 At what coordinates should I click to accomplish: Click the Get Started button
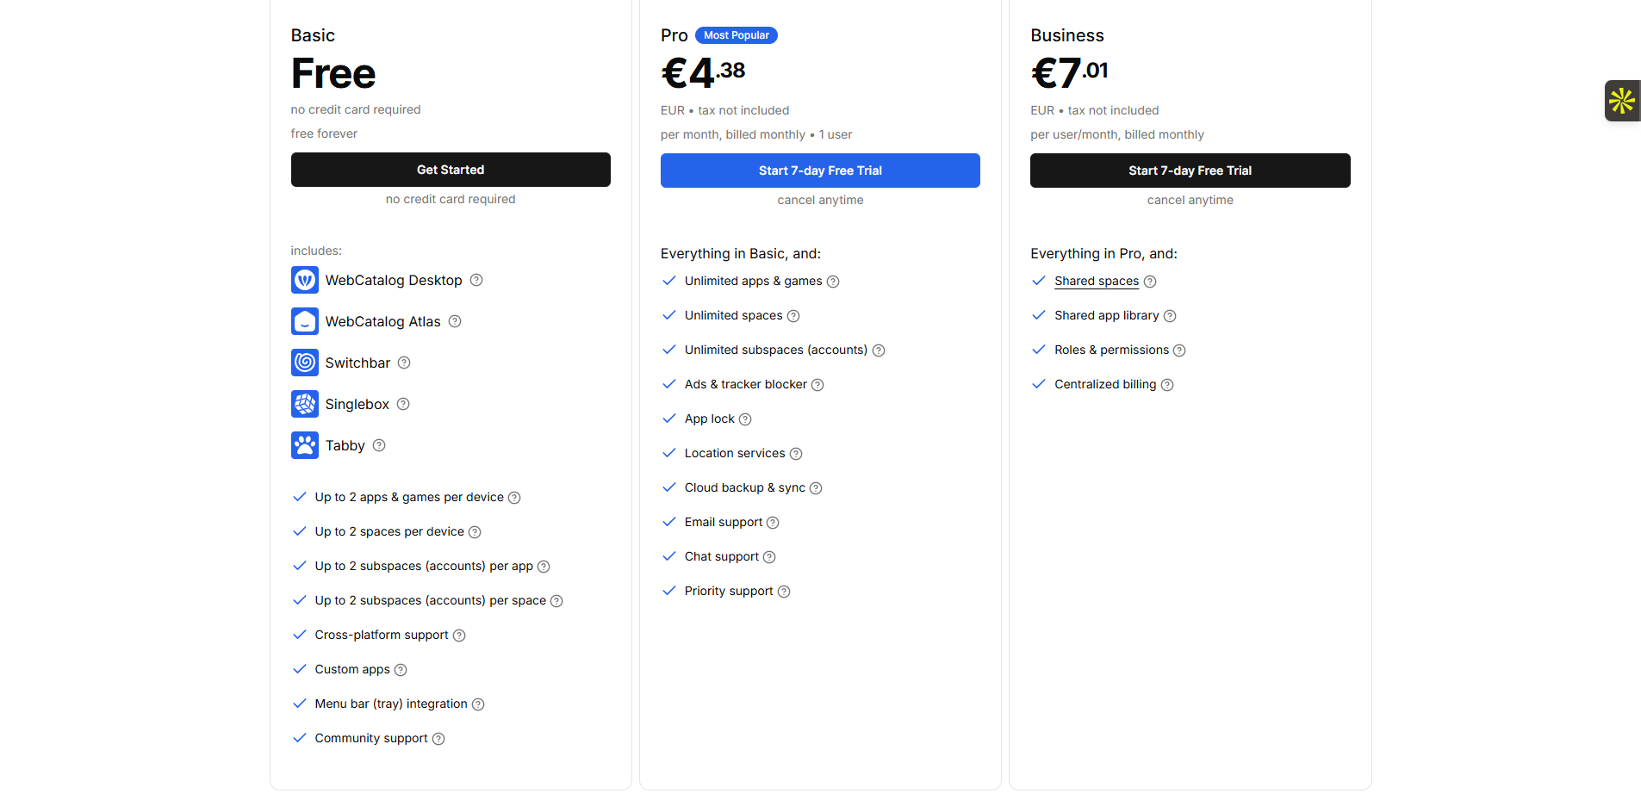point(451,170)
